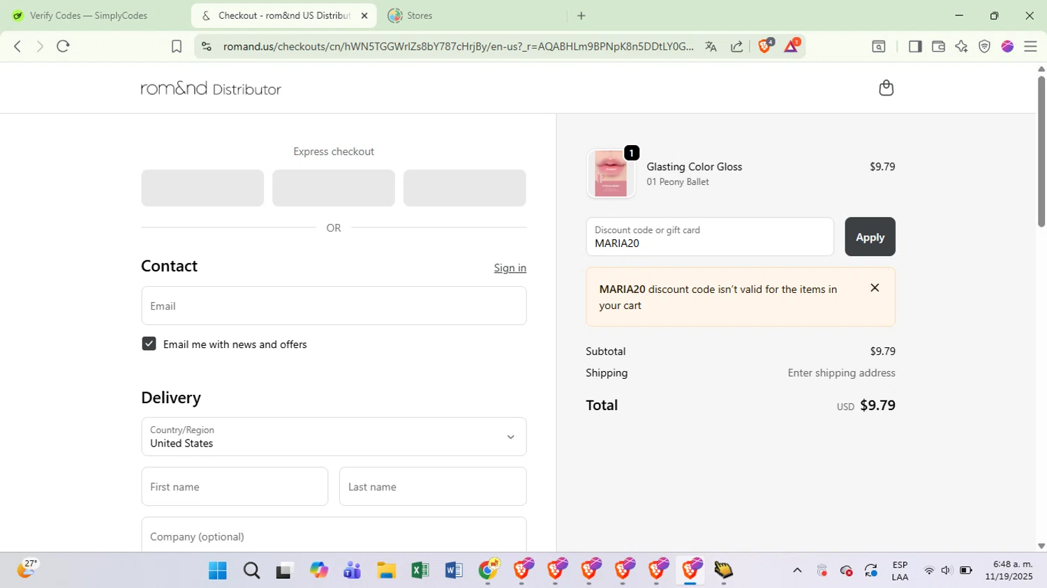The image size is (1047, 588).
Task: Click the Company (optional) field
Action: click(334, 535)
